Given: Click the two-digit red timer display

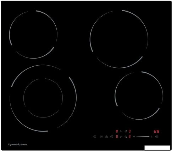Looking at the screenshot, I should point(157,131).
